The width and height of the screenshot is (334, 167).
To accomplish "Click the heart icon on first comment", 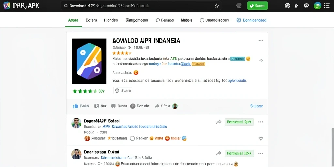I will (261, 138).
